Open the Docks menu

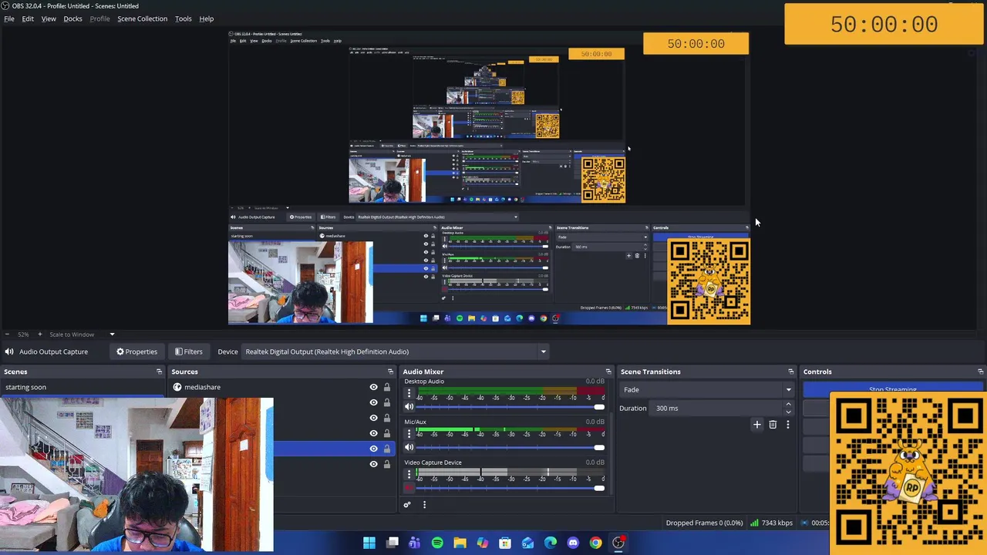pos(72,18)
